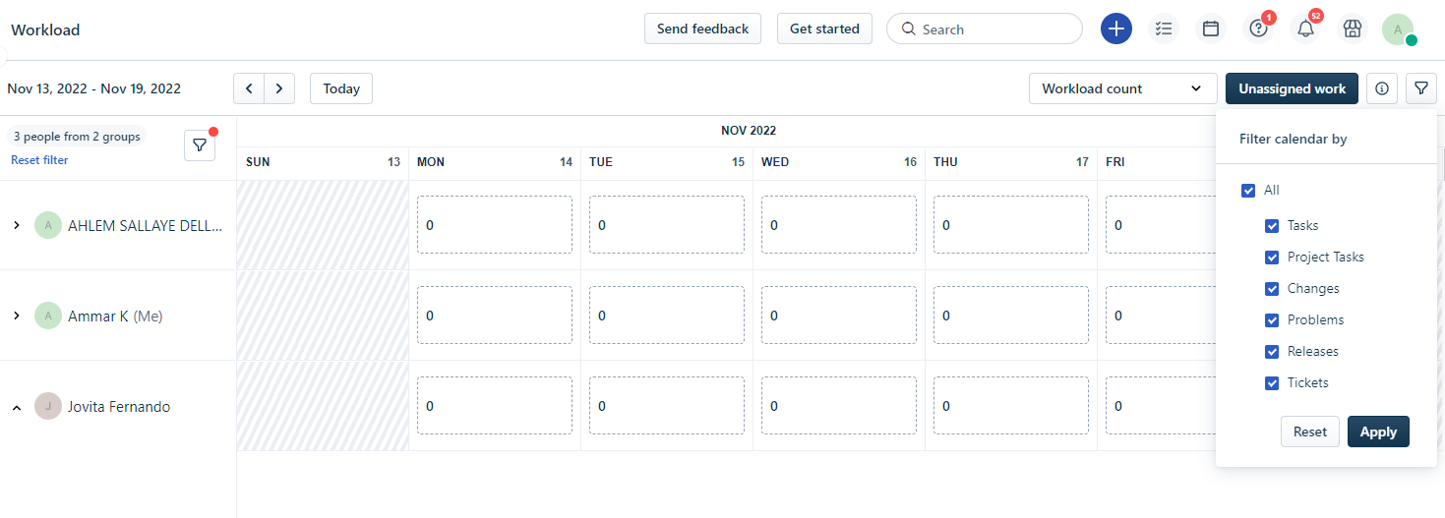The image size is (1445, 518).
Task: Uncheck the Tasks checkbox
Action: pos(1273,226)
